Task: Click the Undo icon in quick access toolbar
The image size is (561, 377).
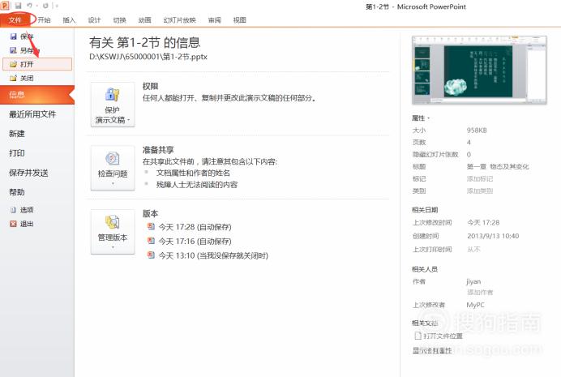Action: (29, 6)
